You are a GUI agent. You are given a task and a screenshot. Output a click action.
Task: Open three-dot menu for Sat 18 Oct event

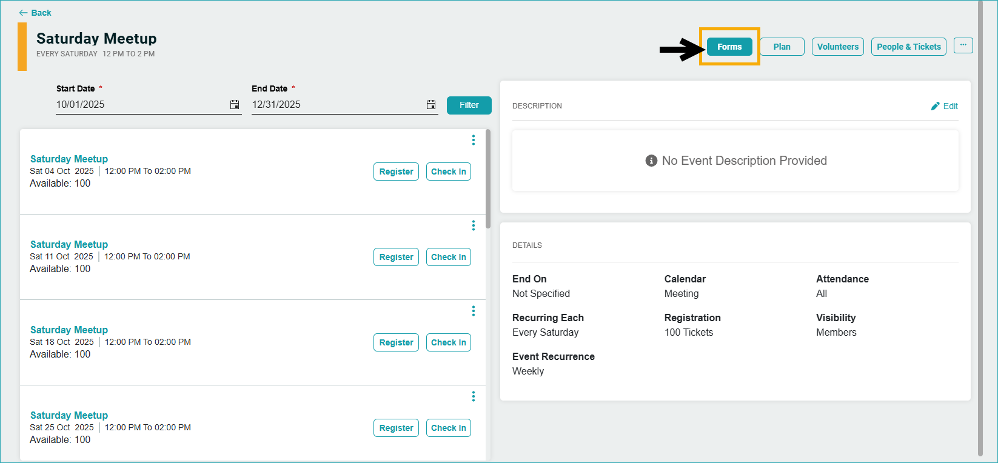[474, 311]
